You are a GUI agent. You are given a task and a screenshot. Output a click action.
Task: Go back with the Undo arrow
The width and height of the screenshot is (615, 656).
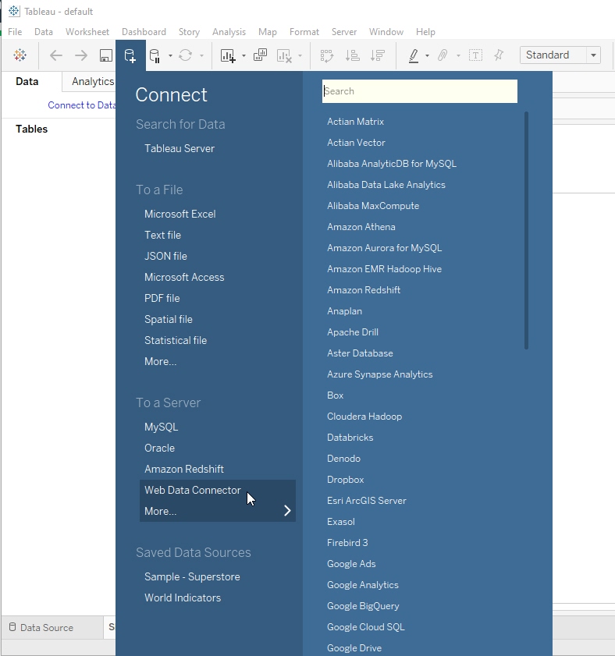55,55
